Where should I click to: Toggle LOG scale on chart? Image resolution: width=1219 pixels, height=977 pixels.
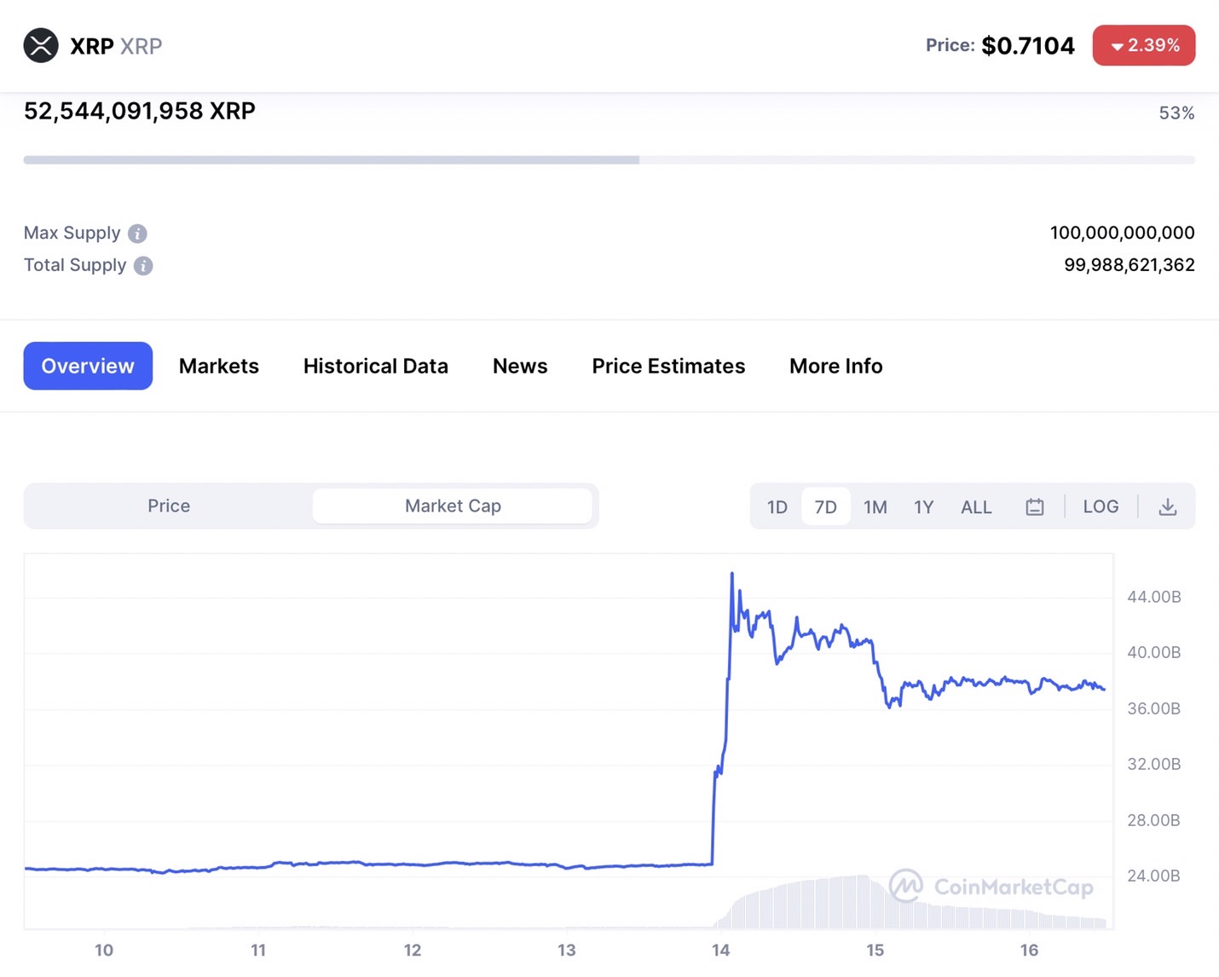pos(1101,506)
